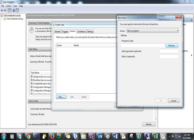
Task: Collapse the Actions pane header arrow
Action: pos(192,20)
